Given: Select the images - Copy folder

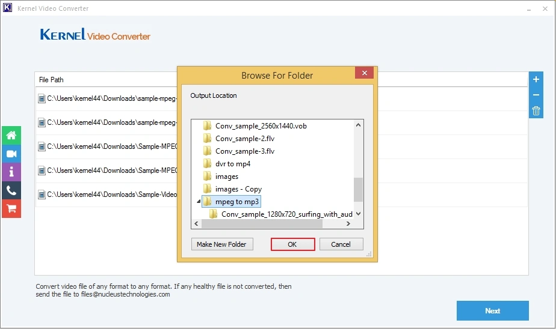Looking at the screenshot, I should pyautogui.click(x=238, y=189).
